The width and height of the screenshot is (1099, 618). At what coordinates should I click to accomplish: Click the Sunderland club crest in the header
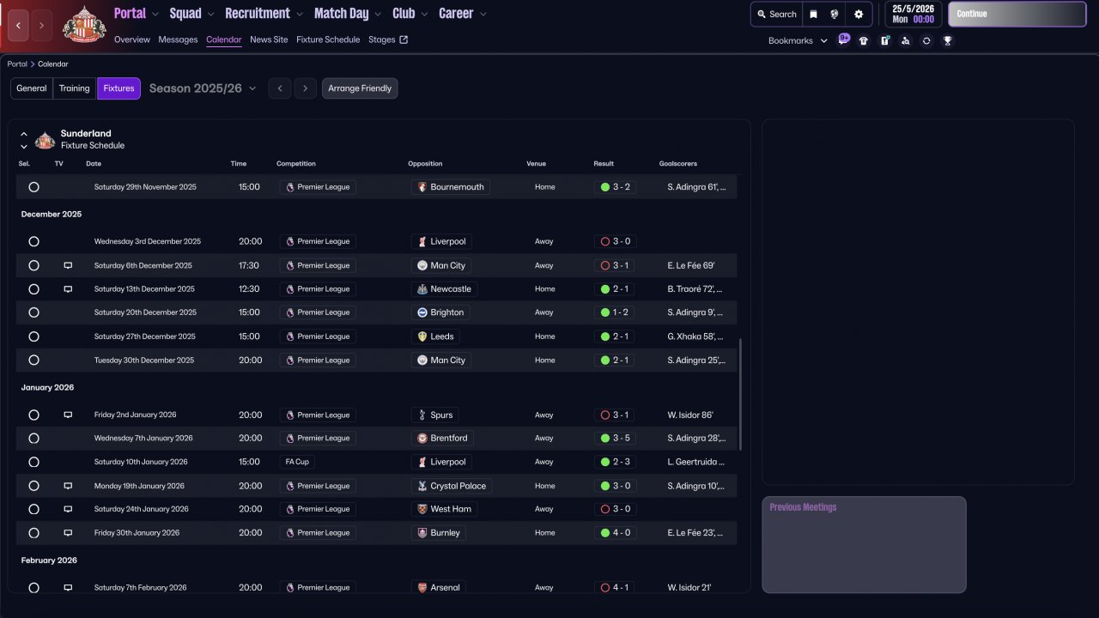pos(84,24)
